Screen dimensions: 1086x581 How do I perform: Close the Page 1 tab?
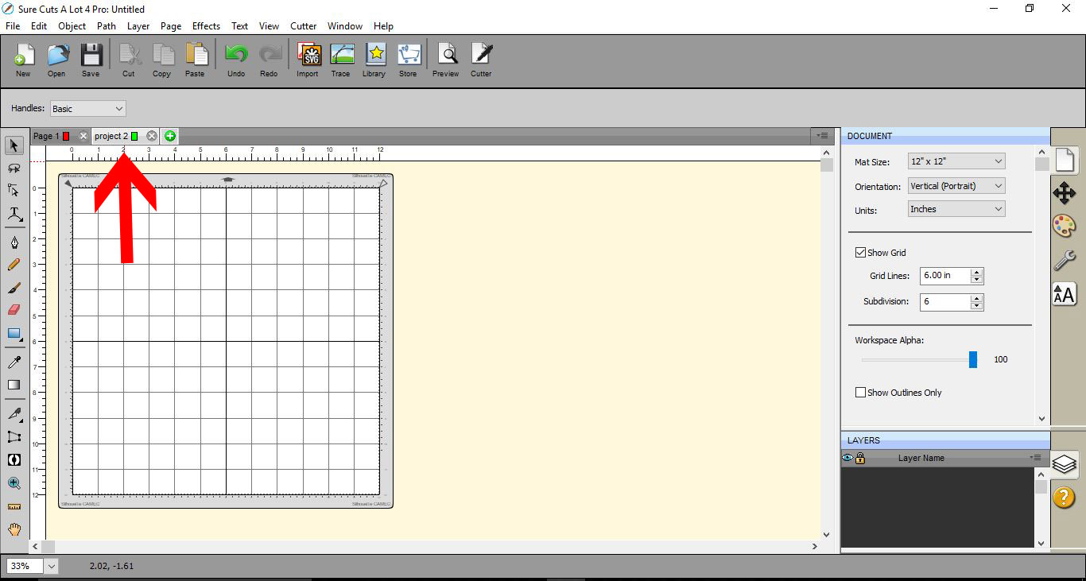tap(83, 136)
